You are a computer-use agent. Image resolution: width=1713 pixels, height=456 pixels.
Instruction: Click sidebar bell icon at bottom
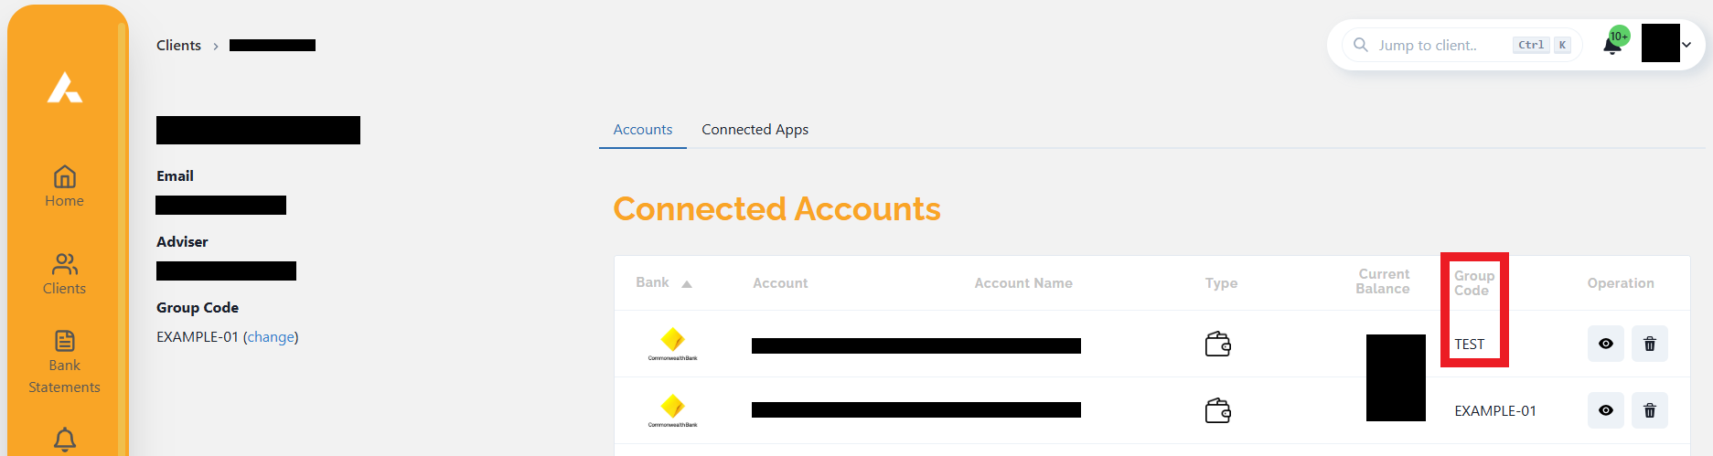(64, 440)
